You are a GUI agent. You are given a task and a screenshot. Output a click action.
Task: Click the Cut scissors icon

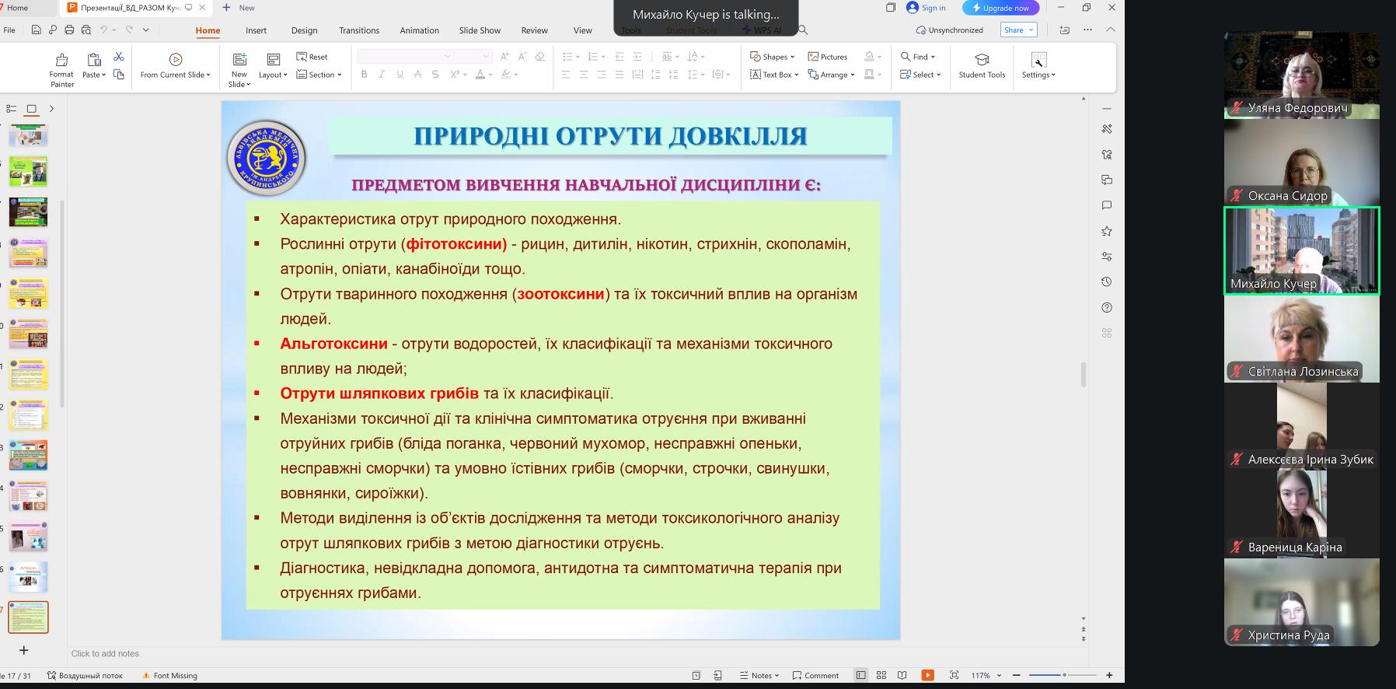(x=119, y=57)
